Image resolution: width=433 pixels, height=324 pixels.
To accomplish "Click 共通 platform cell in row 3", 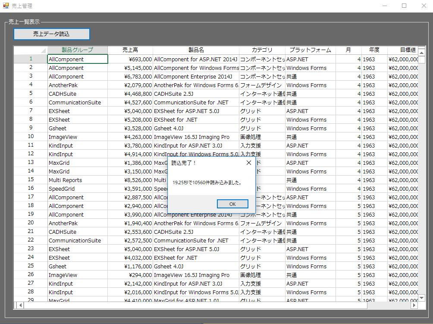I will pos(311,76).
